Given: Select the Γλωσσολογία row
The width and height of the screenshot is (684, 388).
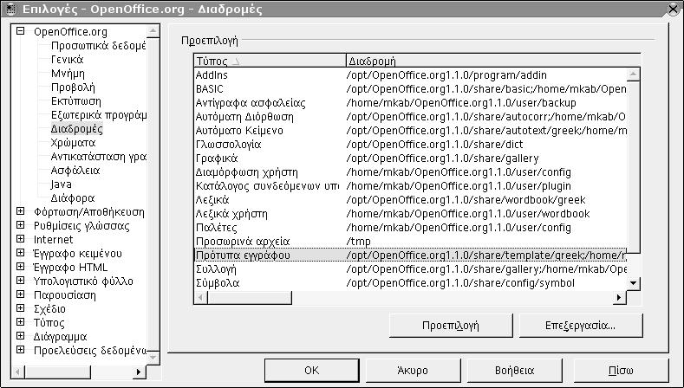Looking at the screenshot, I should [x=410, y=145].
